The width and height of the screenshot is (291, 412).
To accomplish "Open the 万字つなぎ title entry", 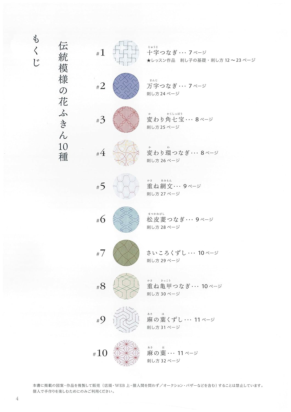I will point(177,86).
